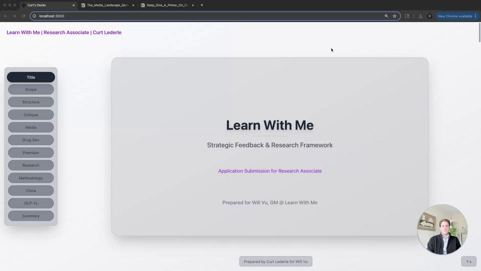Open a new tab with the plus icon
This screenshot has width=481, height=271.
tap(202, 5)
